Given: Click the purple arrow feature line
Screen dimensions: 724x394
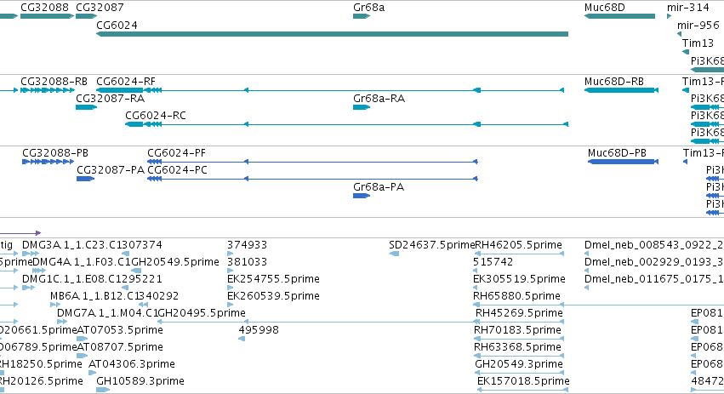Looking at the screenshot, I should coord(20,233).
